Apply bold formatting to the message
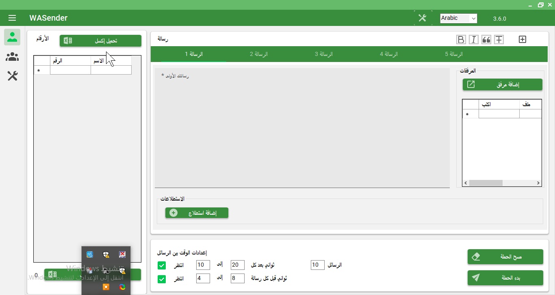The width and height of the screenshot is (555, 295). coord(461,39)
